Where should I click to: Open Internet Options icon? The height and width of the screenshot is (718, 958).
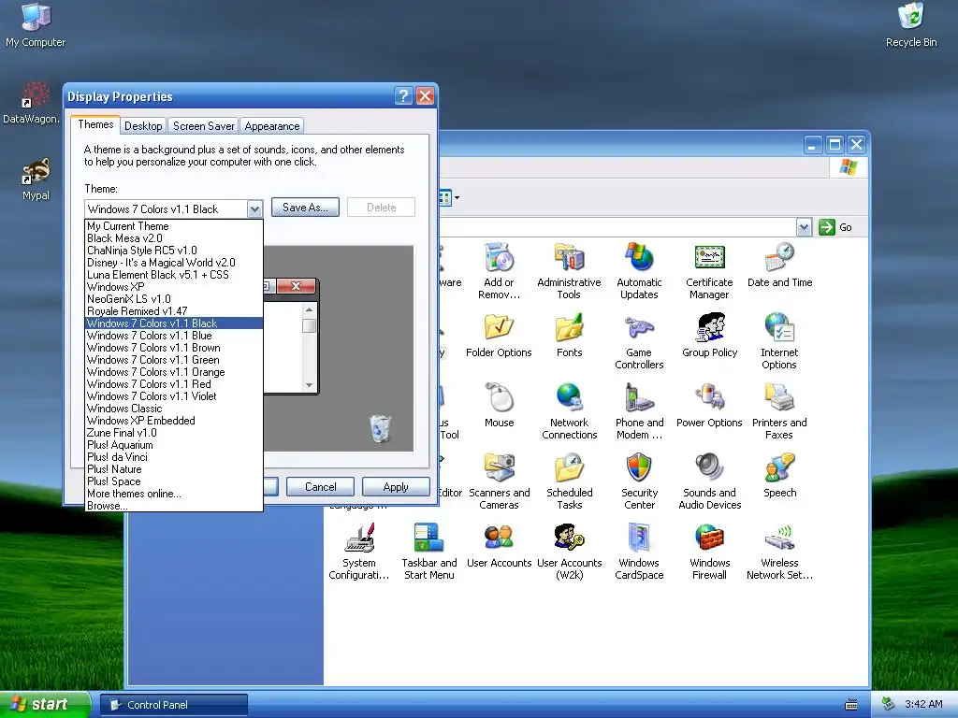(779, 327)
